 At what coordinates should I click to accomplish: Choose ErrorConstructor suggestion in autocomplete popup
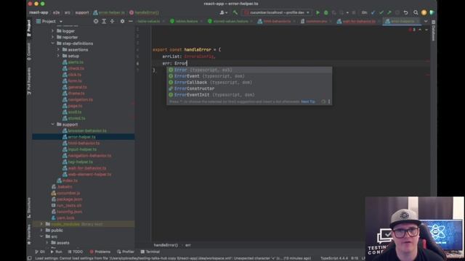[249, 88]
